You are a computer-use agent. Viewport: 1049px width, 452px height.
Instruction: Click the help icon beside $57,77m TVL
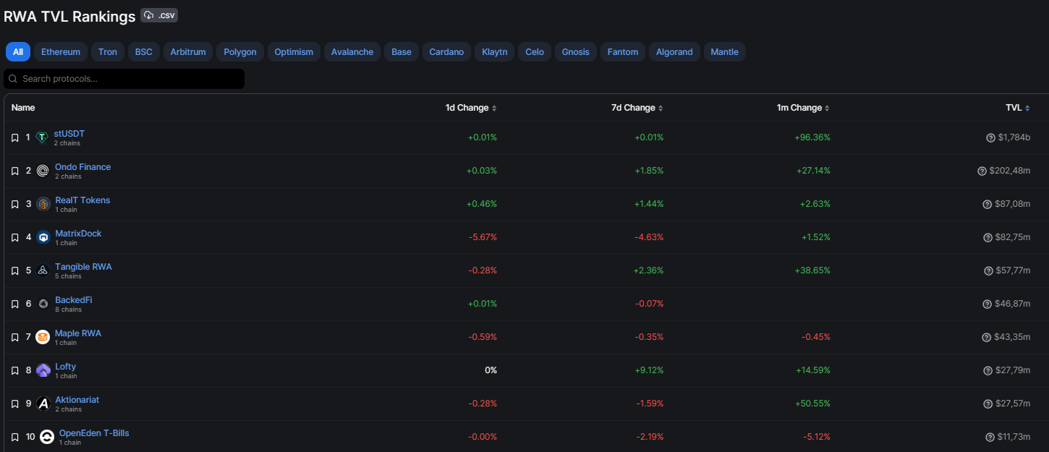click(988, 270)
